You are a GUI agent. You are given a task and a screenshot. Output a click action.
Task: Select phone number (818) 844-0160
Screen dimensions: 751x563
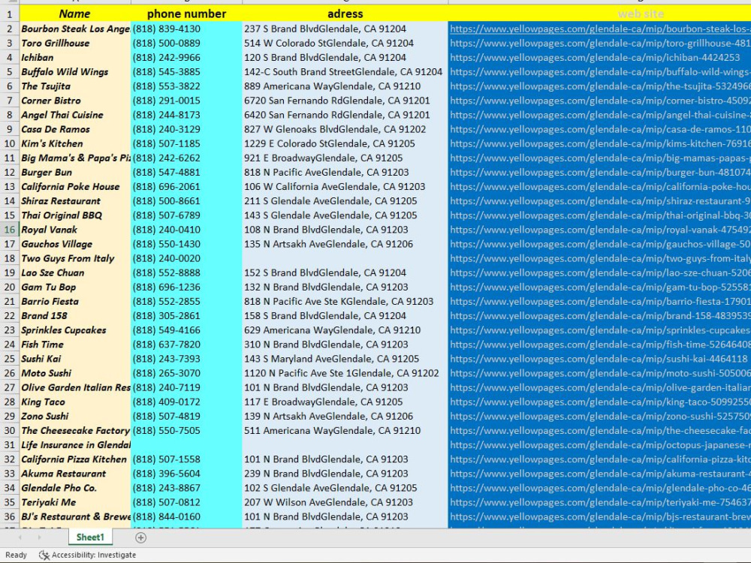click(186, 516)
